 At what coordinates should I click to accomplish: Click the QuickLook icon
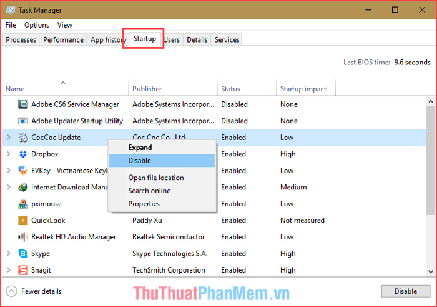[x=23, y=221]
